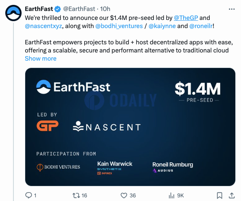Screen dimensions: 241x201
Task: Open the EarthFast profile avatar
Action: click(13, 13)
